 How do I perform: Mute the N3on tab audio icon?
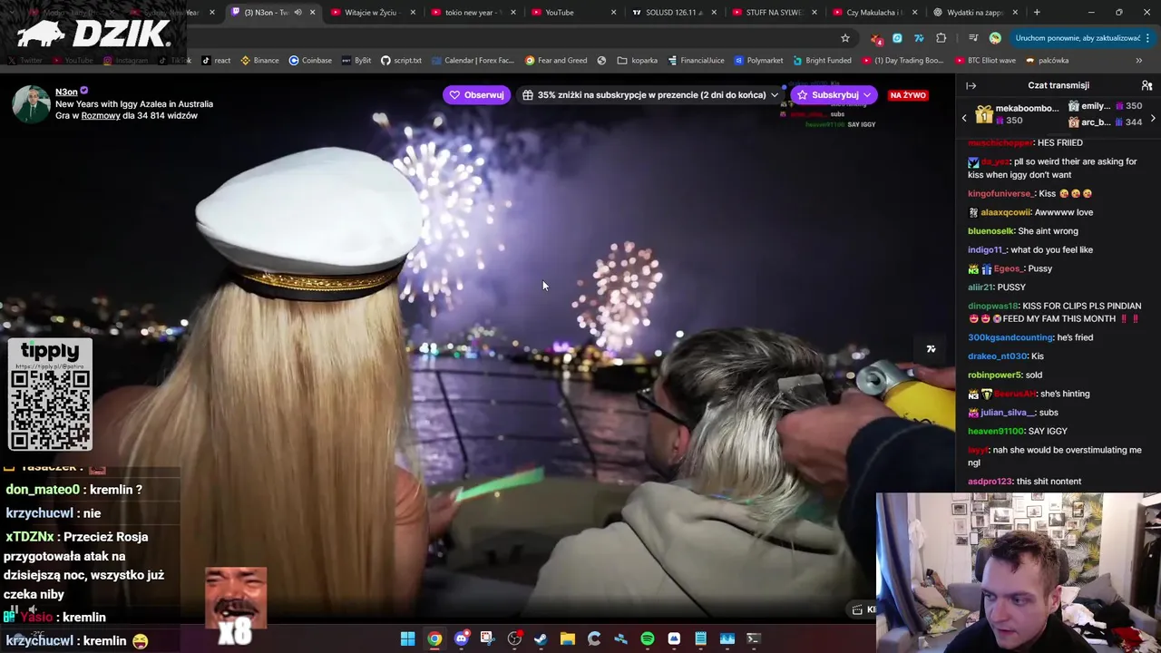pos(298,13)
